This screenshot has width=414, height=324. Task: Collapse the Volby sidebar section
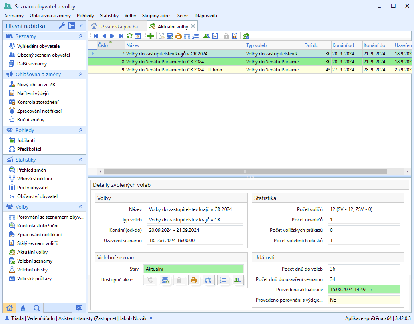(x=80, y=207)
